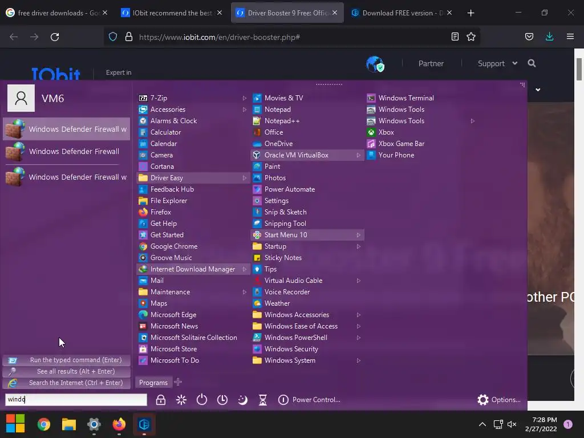Click the restart clock icon
The image size is (584, 438).
222,400
